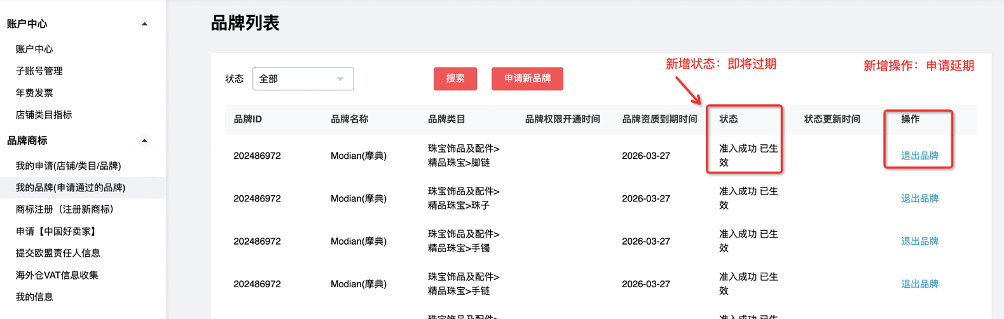Screen dimensions: 1004x319
Task: Open 年费发票 in sidebar
Action: [34, 93]
